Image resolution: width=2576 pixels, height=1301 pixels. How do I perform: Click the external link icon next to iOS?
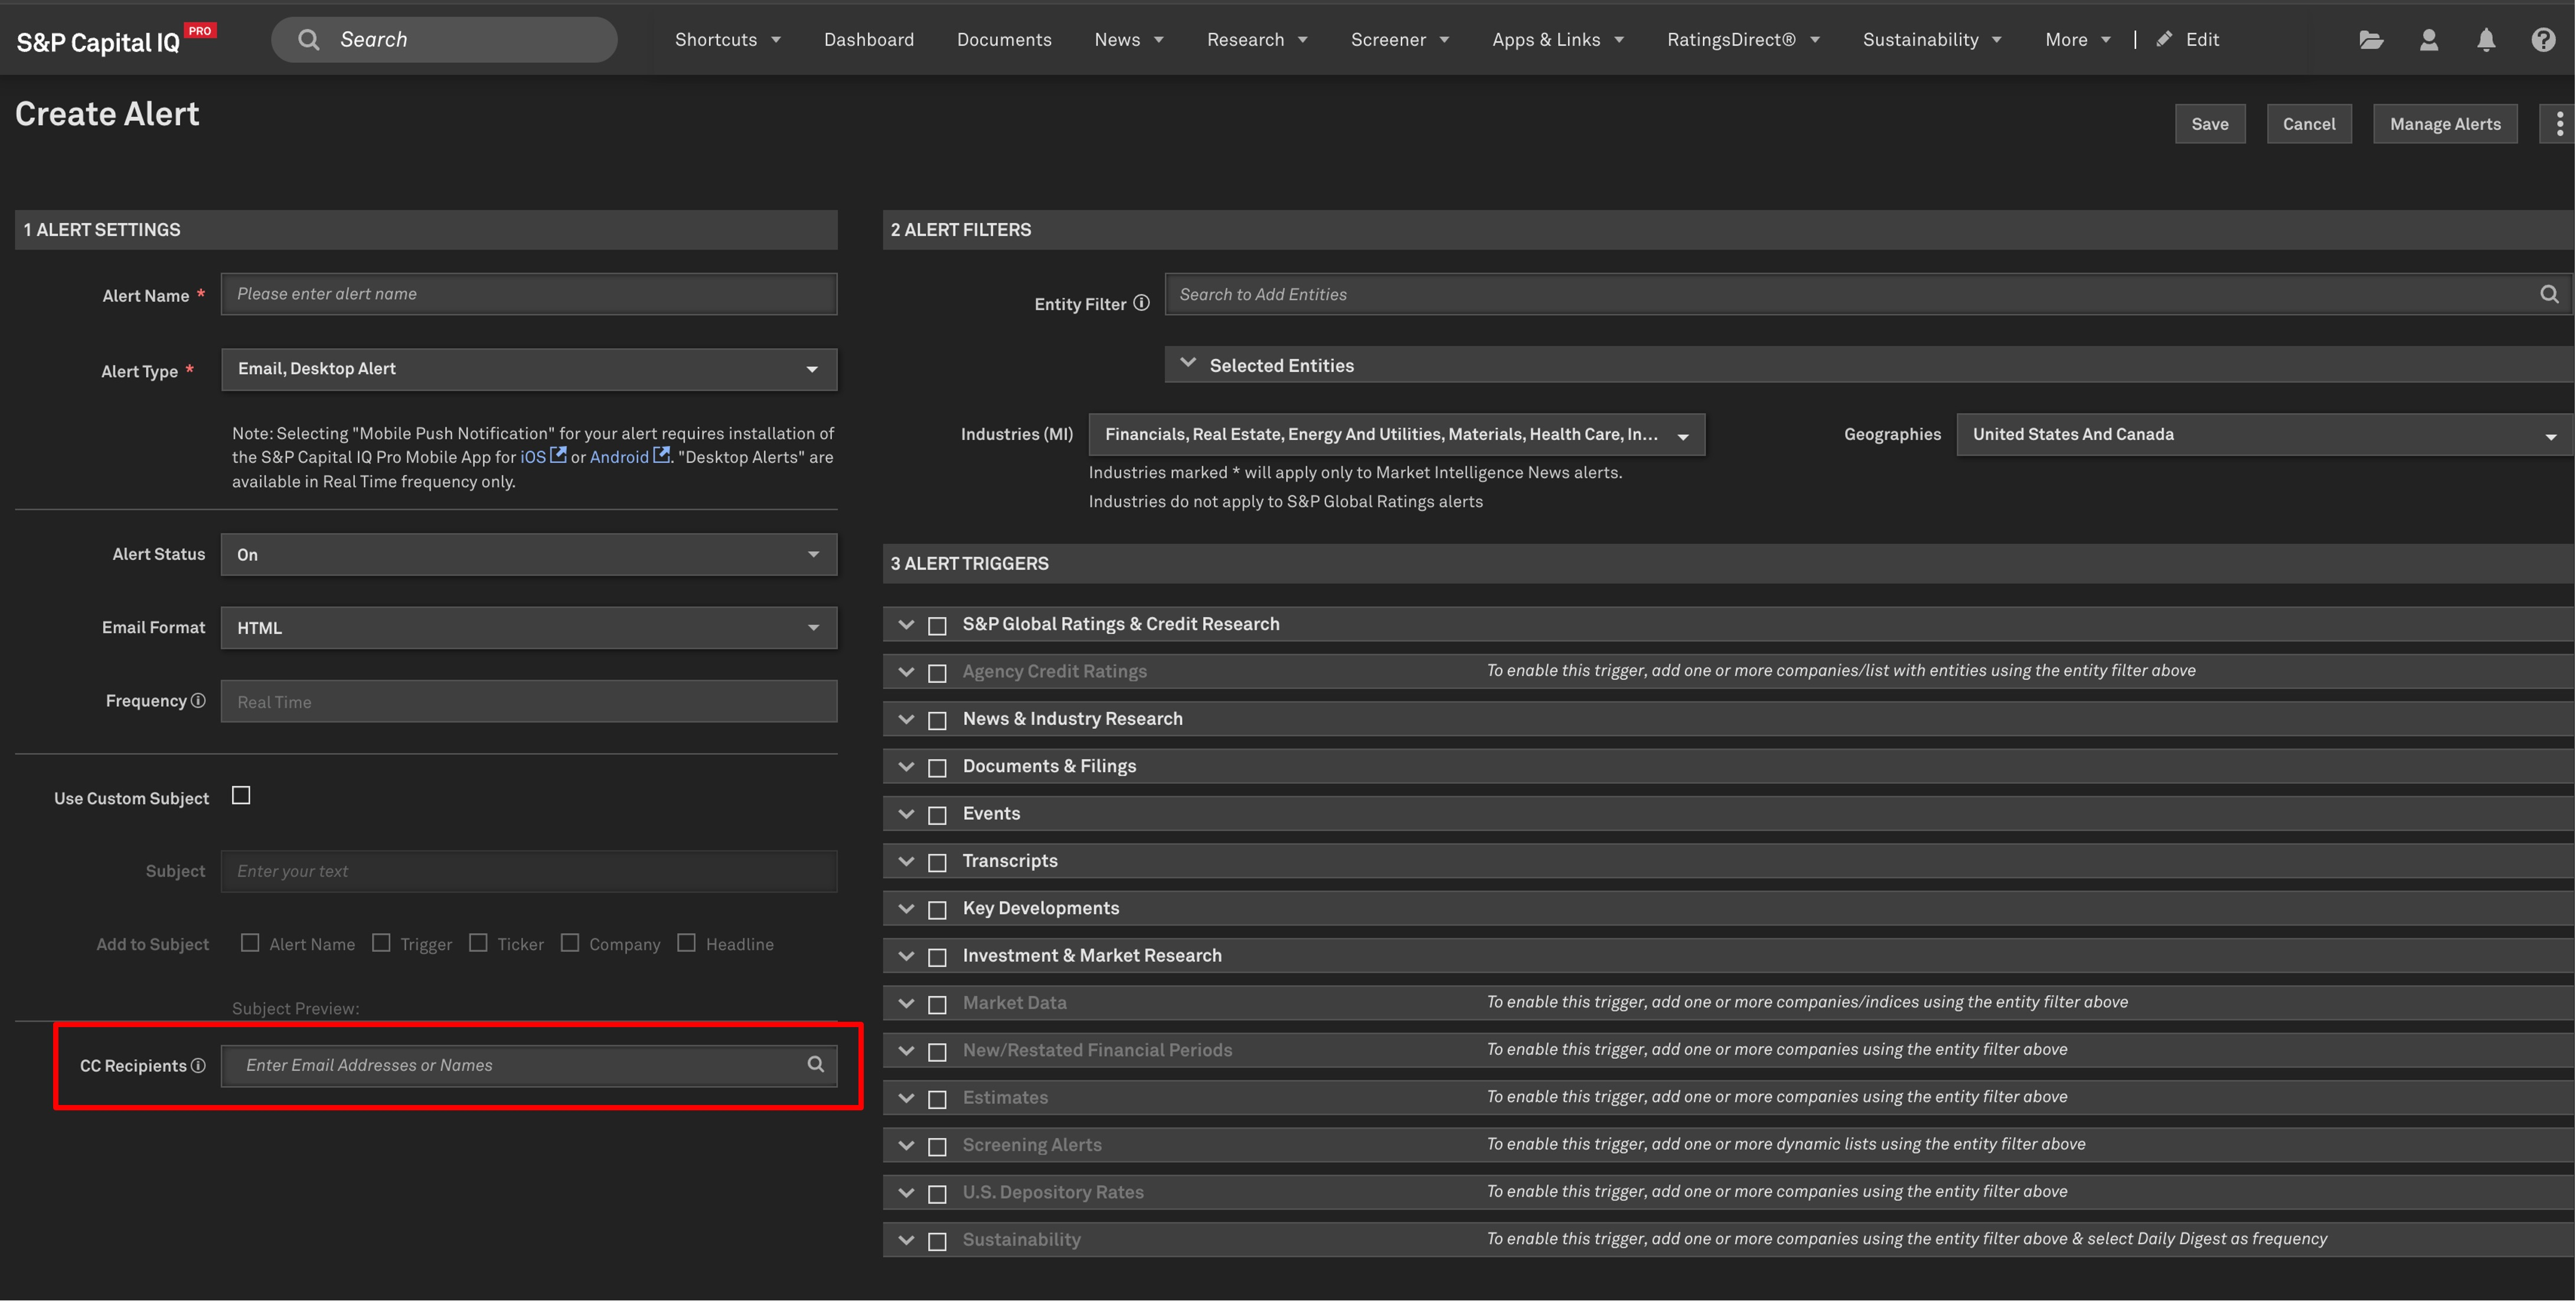(559, 455)
